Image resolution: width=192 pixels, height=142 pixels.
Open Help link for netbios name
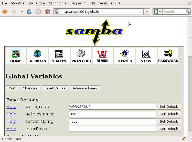tap(11, 114)
